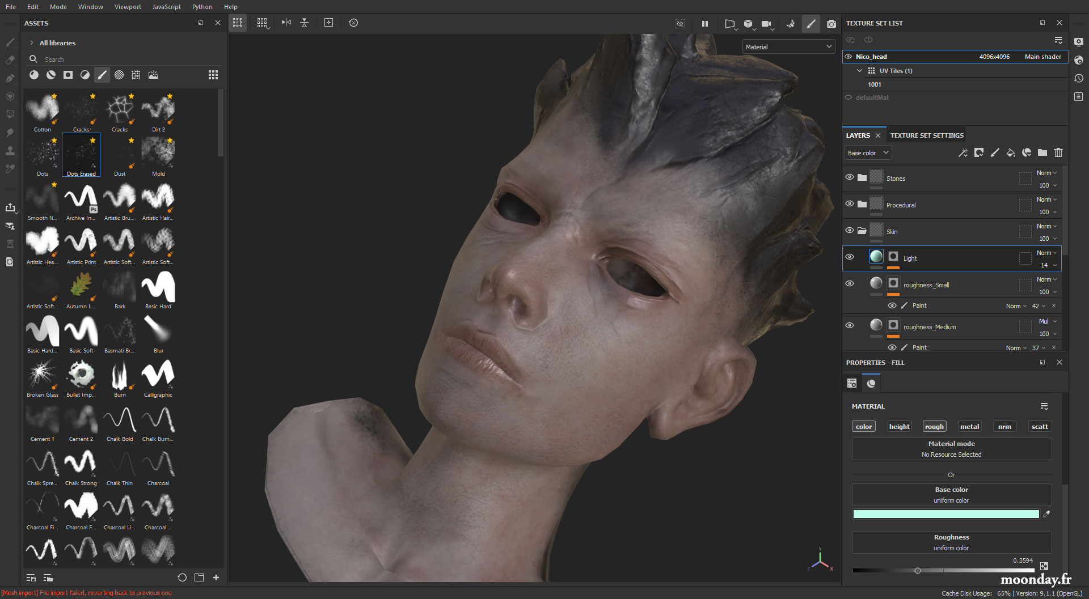Screen dimensions: 1089x599
Task: Hide the Stones layer
Action: pyautogui.click(x=849, y=177)
